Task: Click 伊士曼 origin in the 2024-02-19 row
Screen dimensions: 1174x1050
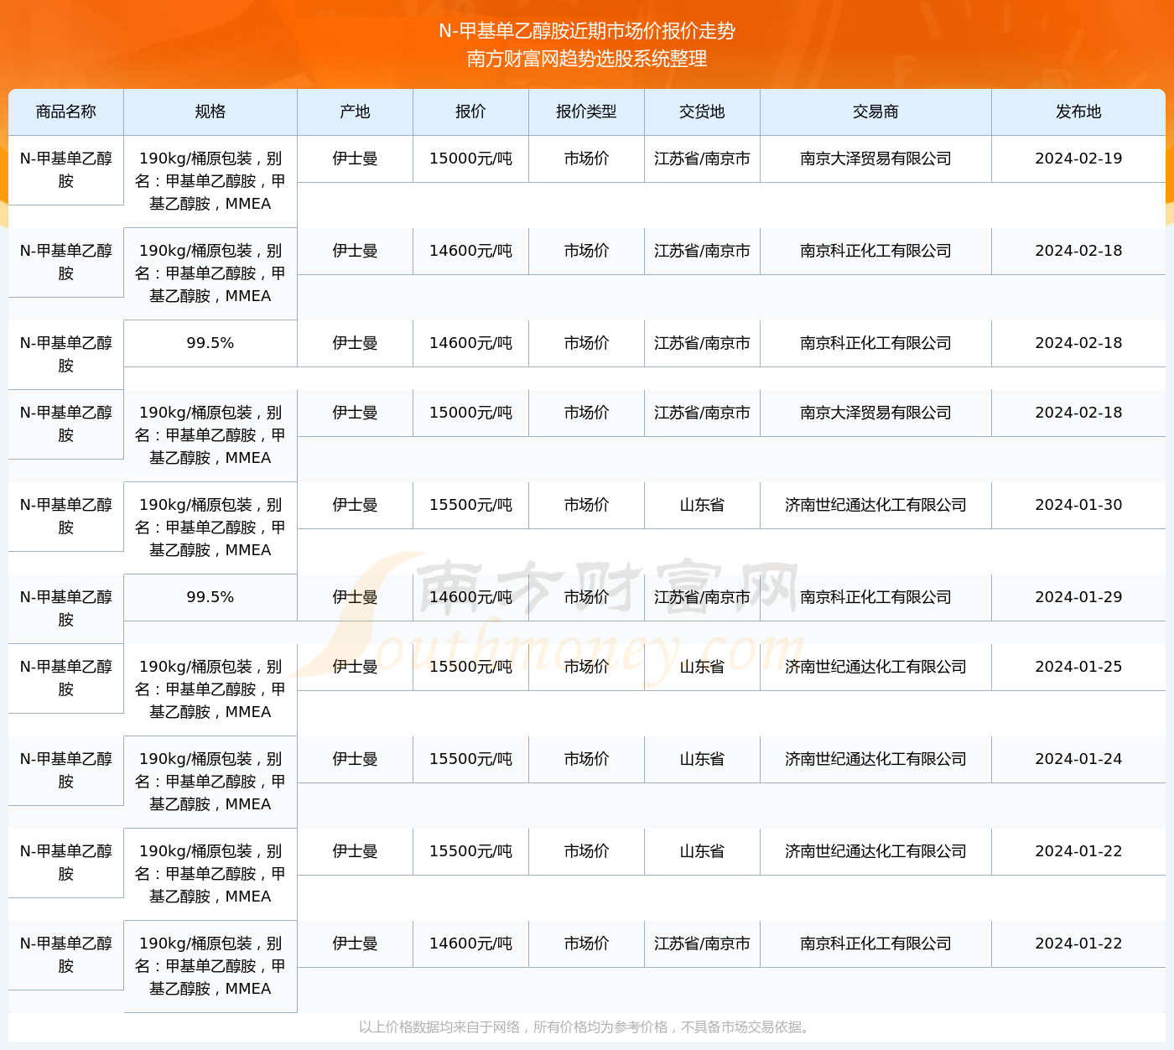Action: pyautogui.click(x=355, y=159)
